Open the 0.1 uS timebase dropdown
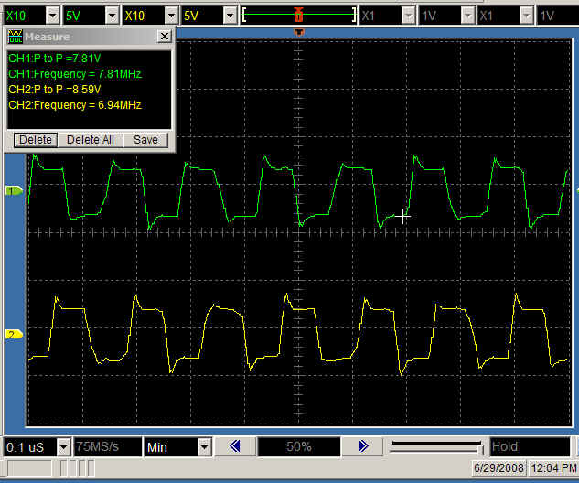579x483 pixels. point(63,447)
